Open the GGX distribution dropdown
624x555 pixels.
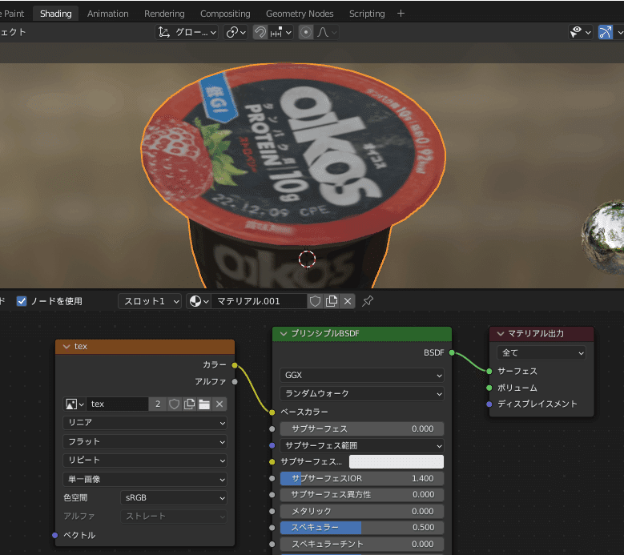(362, 375)
